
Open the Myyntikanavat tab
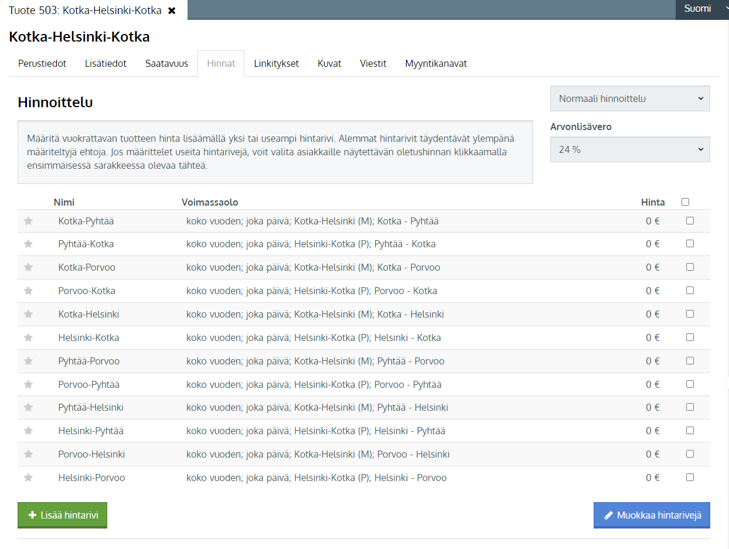pos(436,63)
